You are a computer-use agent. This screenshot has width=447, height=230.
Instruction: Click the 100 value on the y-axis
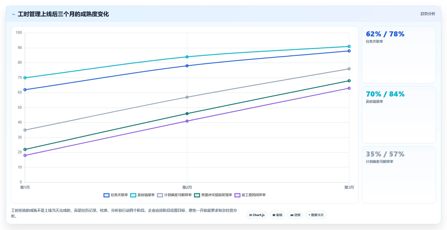point(19,33)
